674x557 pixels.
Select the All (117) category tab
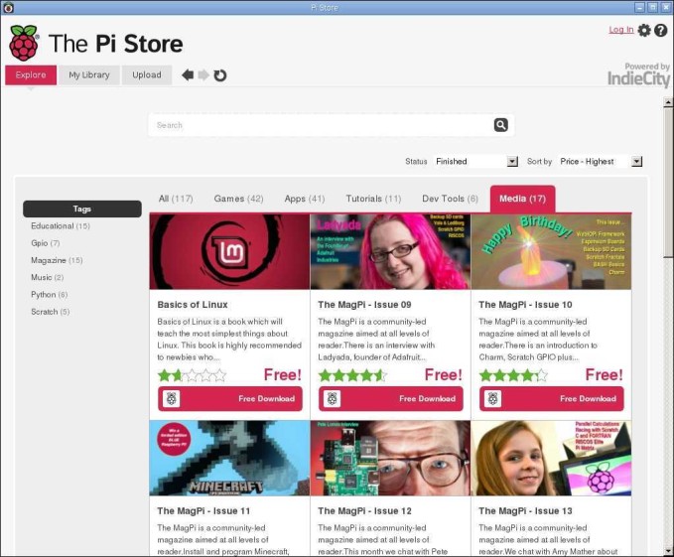click(176, 199)
